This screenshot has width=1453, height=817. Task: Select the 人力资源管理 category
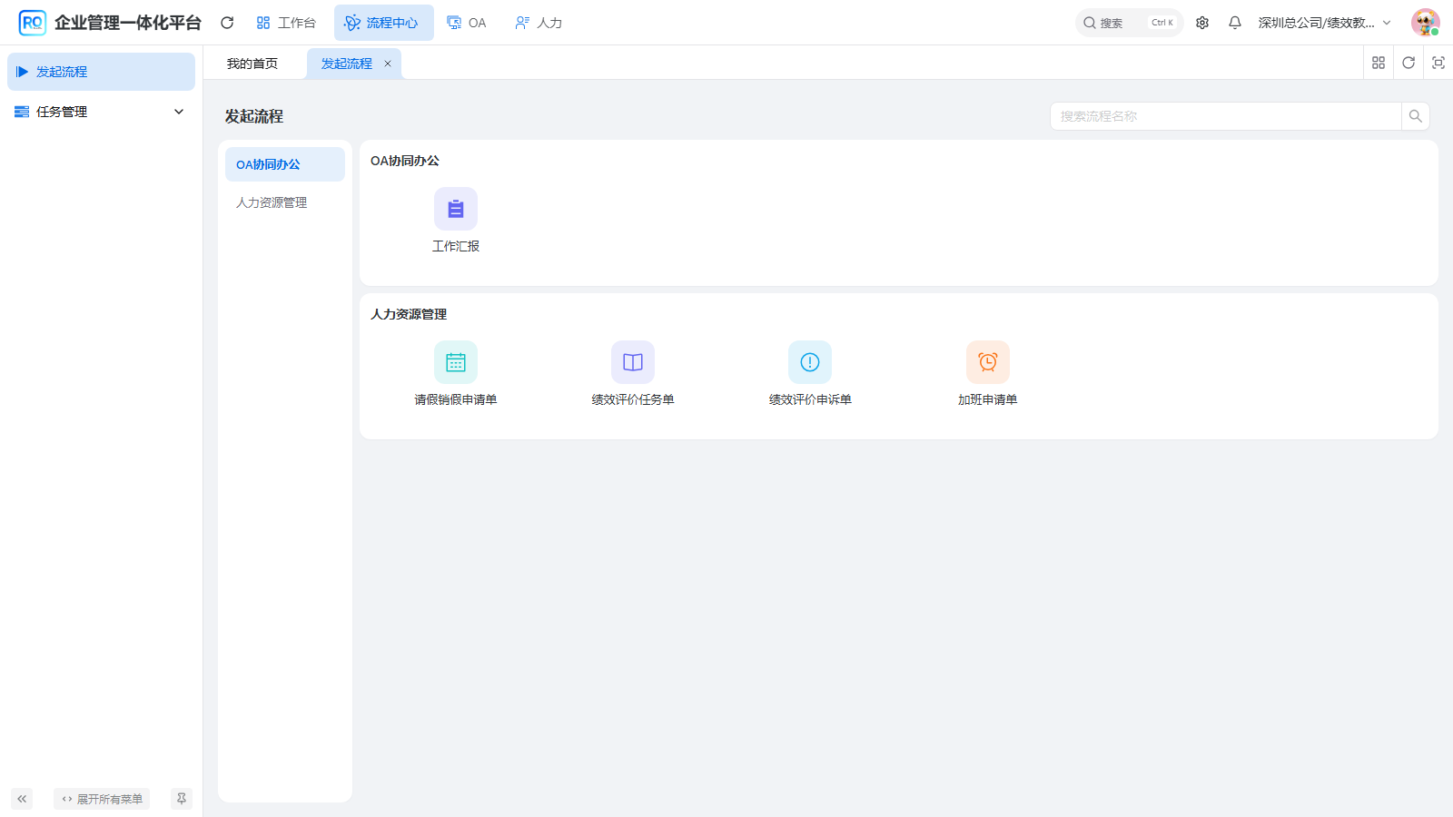pos(285,202)
